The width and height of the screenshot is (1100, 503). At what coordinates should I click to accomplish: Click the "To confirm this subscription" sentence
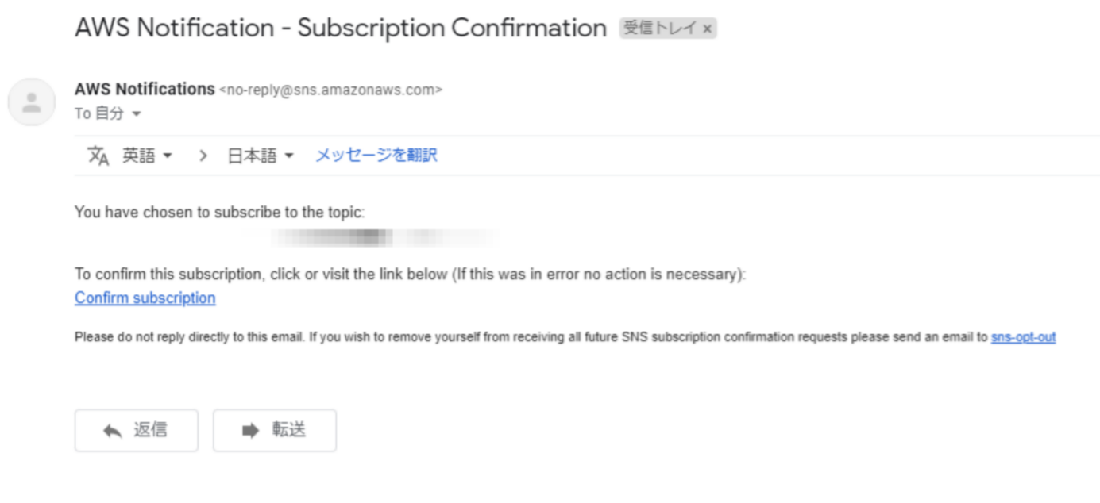click(410, 275)
